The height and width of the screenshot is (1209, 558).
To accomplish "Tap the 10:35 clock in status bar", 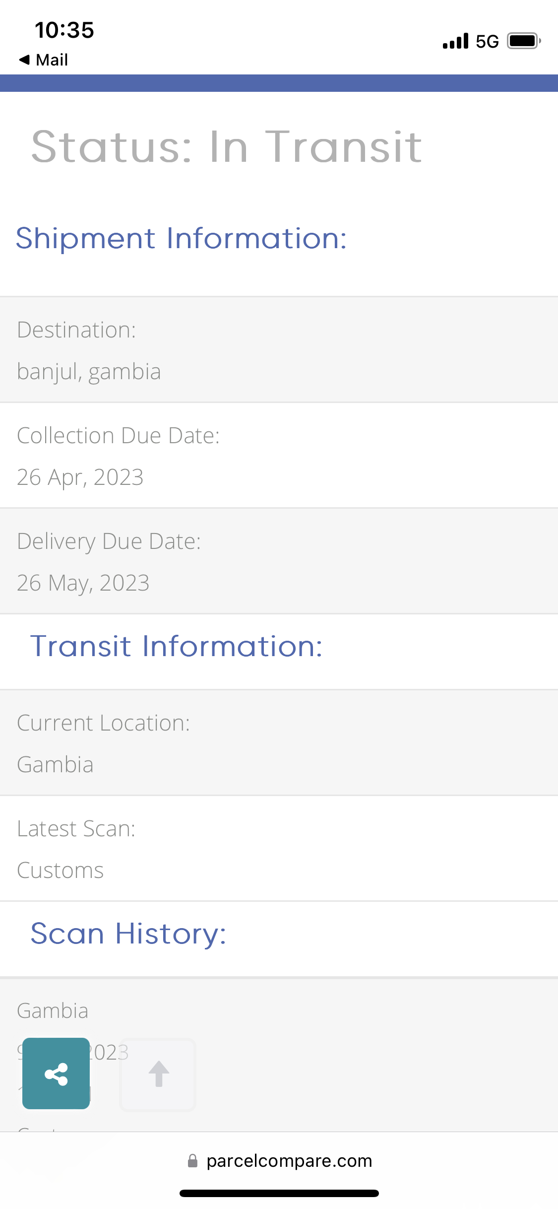I will click(x=64, y=30).
